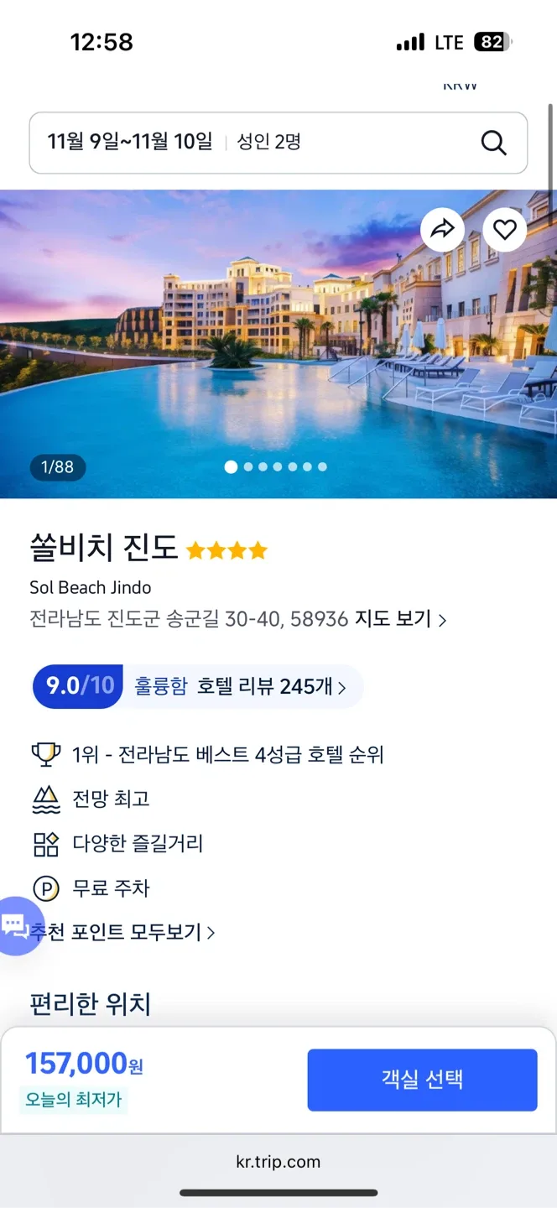Tap the search magnifier icon
Viewport: 557px width, 1208px height.
click(494, 143)
